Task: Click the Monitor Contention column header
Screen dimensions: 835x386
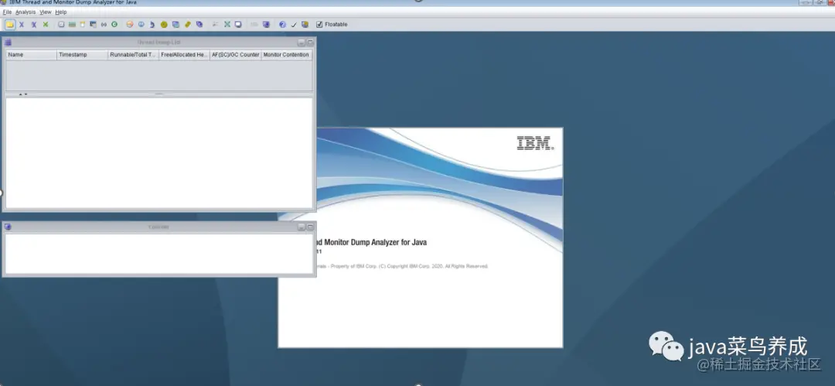Action: coord(287,55)
